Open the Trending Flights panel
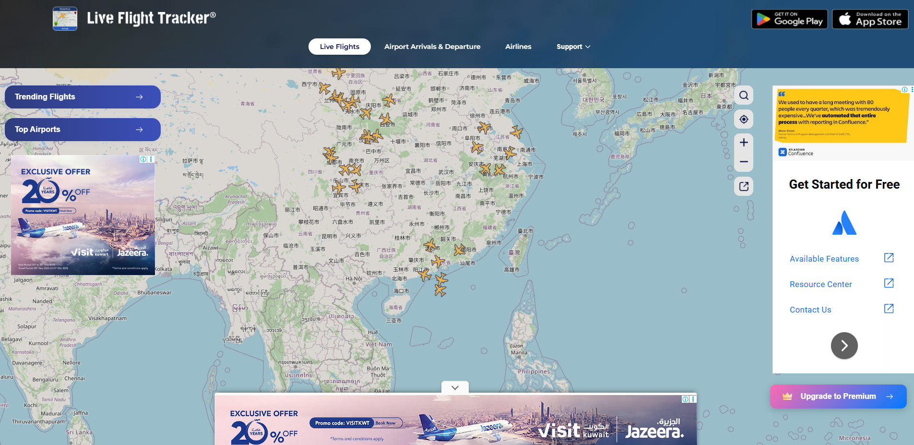 (x=83, y=97)
